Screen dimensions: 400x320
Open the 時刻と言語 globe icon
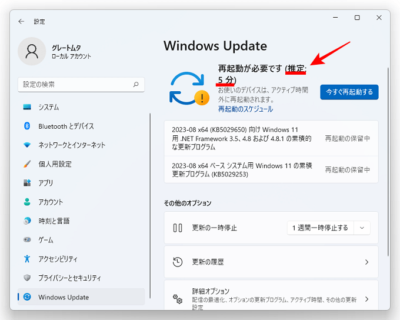tap(27, 221)
